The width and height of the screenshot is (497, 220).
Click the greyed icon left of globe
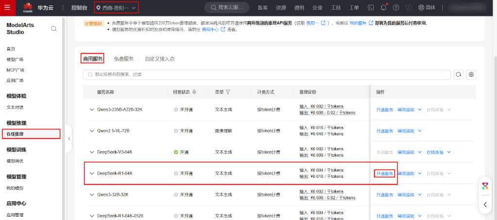[409, 8]
